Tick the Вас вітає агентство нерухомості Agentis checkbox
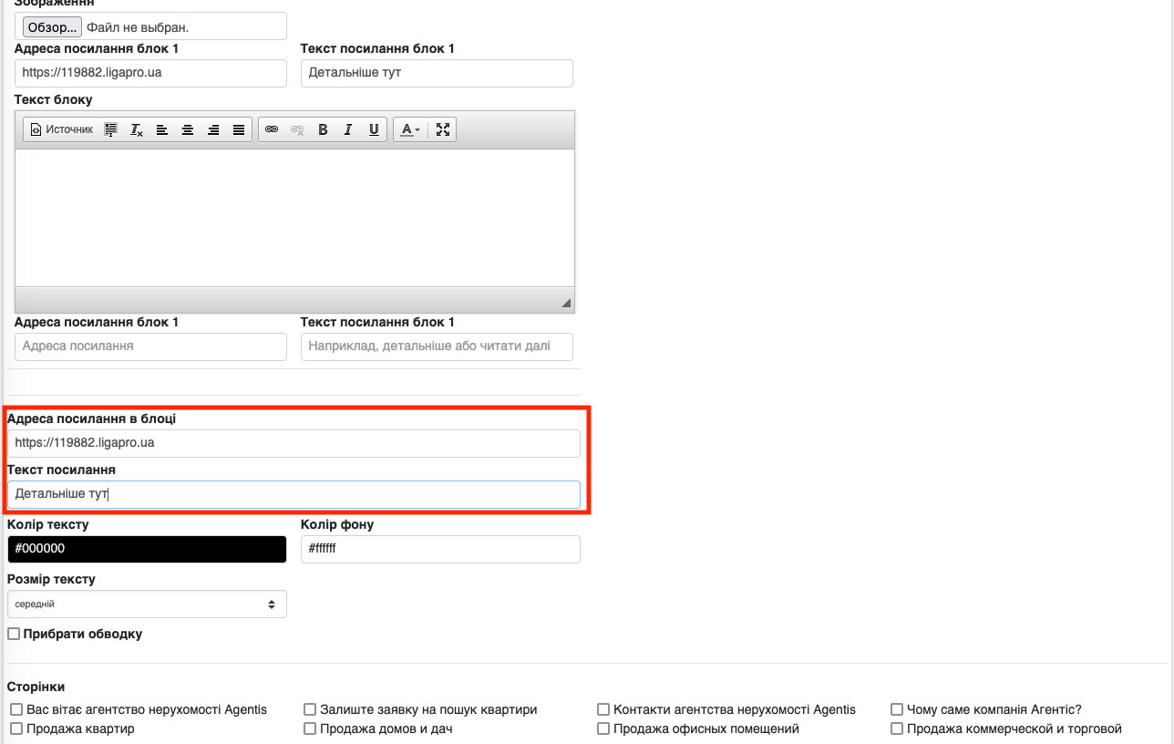Viewport: 1174px width, 744px height. [x=15, y=709]
